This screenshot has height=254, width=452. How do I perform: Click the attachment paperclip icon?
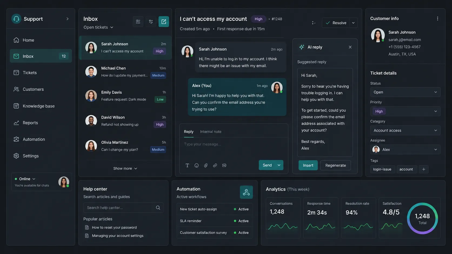tap(206, 165)
